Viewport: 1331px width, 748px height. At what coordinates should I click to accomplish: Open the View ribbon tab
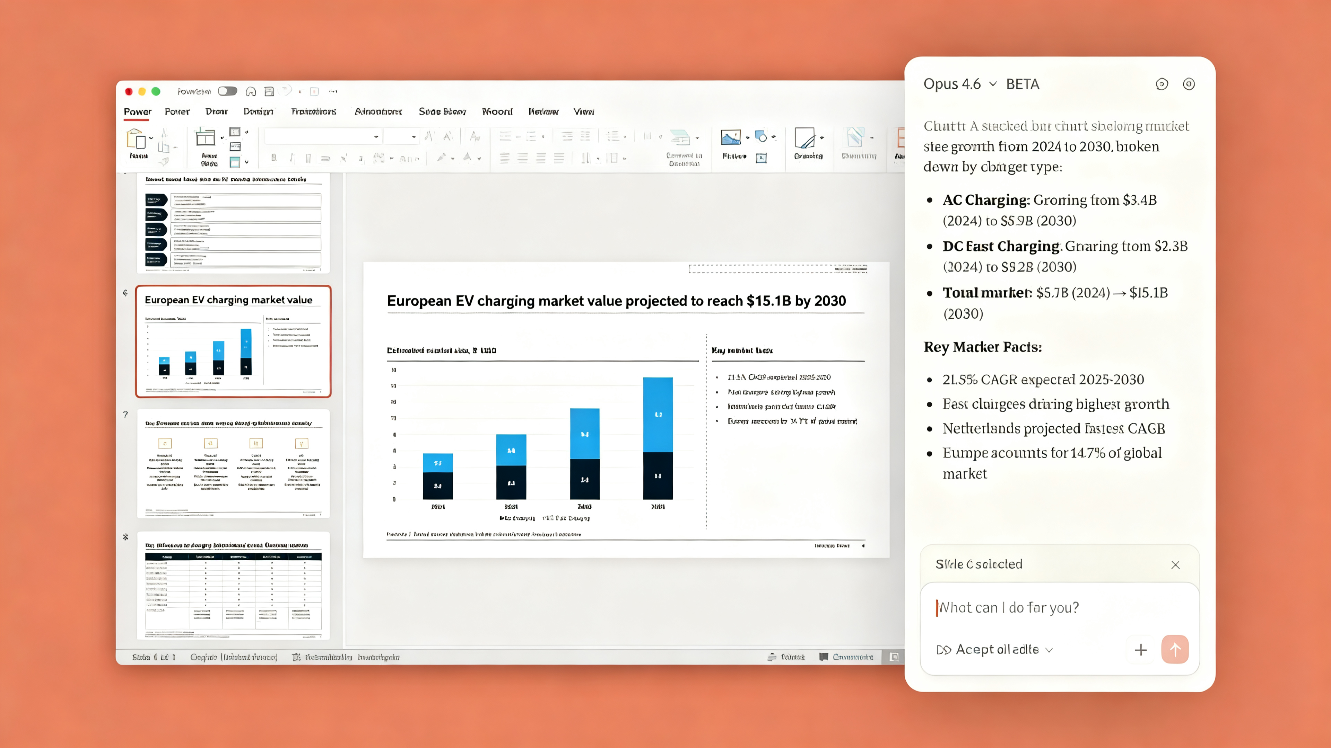pyautogui.click(x=583, y=112)
